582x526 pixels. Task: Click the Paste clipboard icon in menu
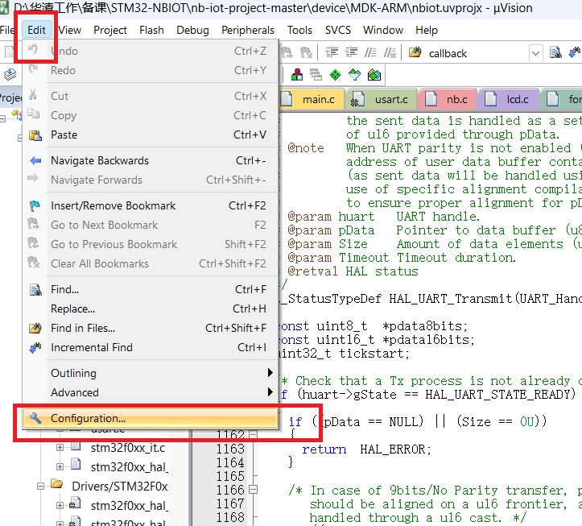point(35,135)
